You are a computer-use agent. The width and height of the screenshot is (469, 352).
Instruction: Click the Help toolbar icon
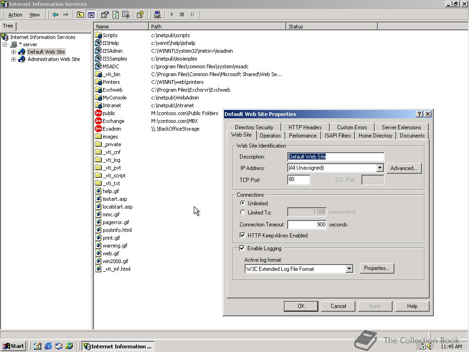[x=140, y=15]
